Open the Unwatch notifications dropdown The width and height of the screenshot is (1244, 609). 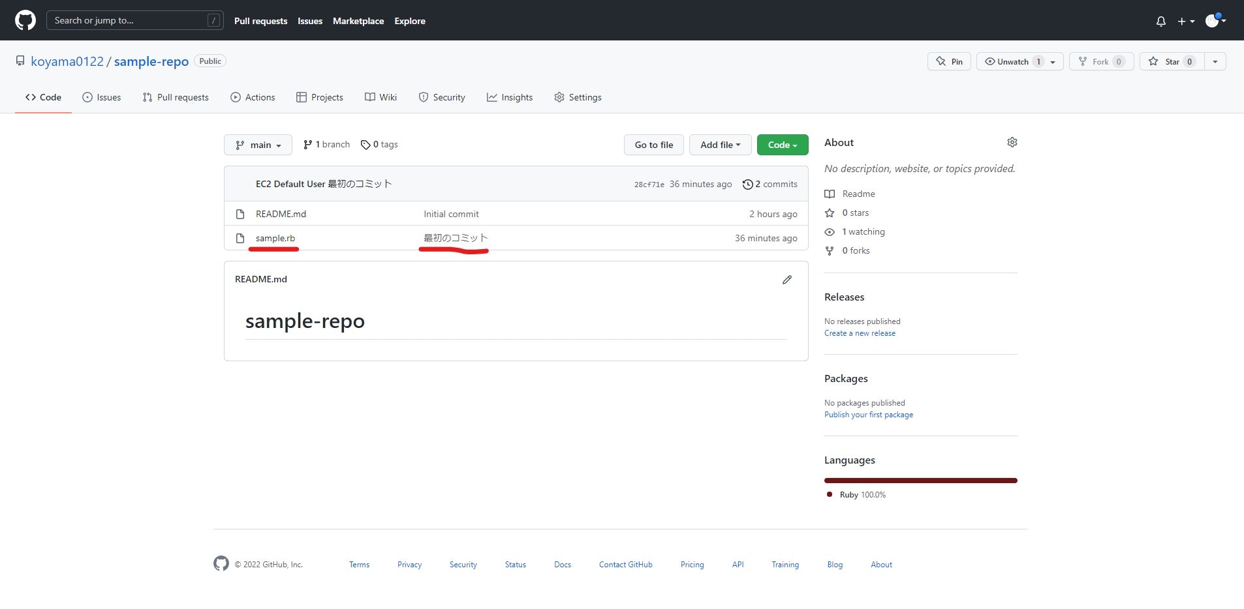click(x=1020, y=61)
